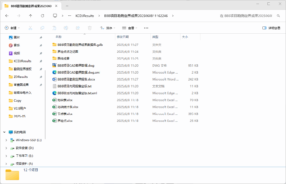Expand the Windows-SSD (C:) tree node
The image size is (286, 184).
tap(6, 140)
